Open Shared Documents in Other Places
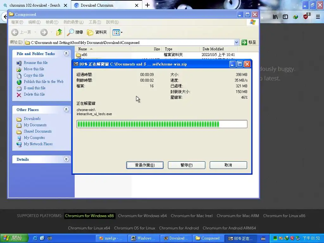The height and width of the screenshot is (243, 324). click(38, 131)
